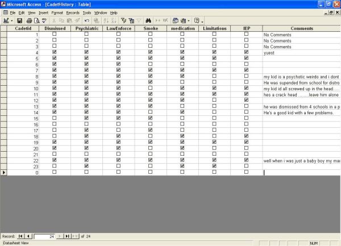Screen dimensions: 341x246
Task: Click the Delete Record toolbar icon
Action: point(165,20)
